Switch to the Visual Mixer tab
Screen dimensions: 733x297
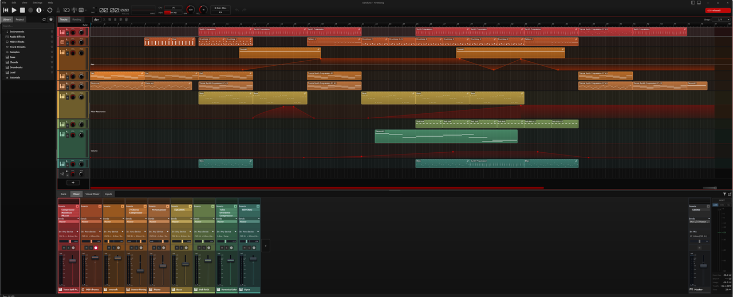click(92, 194)
